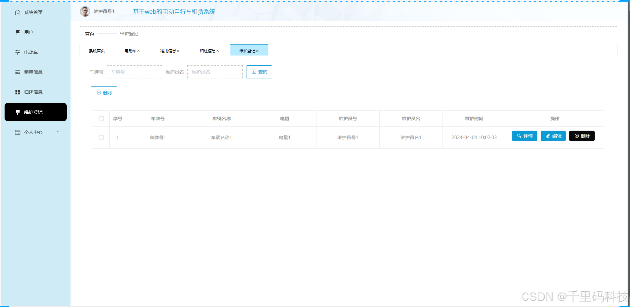Image resolution: width=630 pixels, height=307 pixels.
Task: Click the icon beside 维护登记 in sidebar
Action: point(18,112)
